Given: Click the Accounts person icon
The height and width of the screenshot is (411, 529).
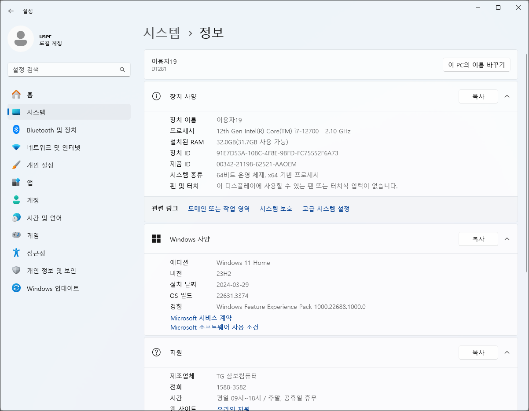Looking at the screenshot, I should (x=16, y=200).
